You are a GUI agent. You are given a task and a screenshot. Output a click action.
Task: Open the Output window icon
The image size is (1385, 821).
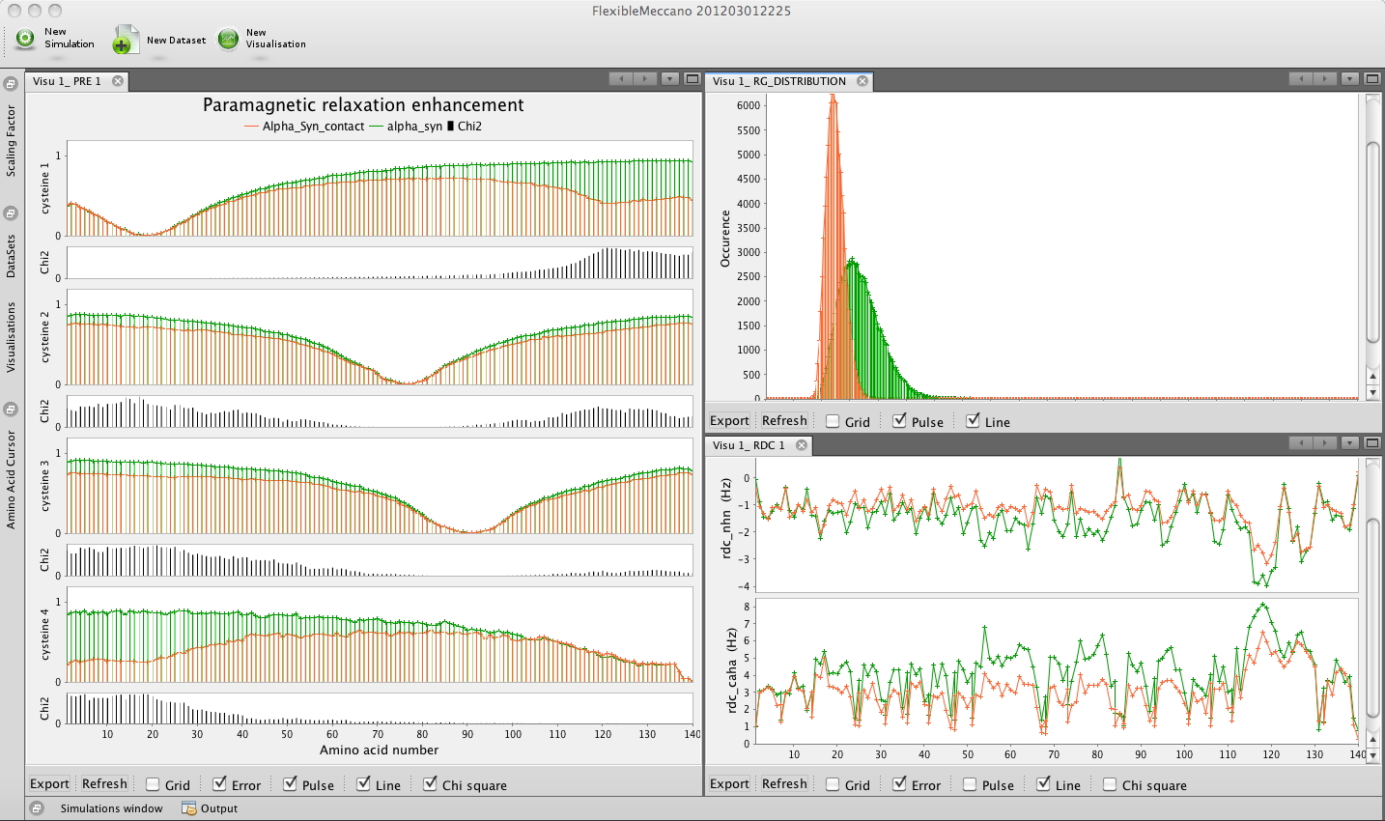coord(189,808)
